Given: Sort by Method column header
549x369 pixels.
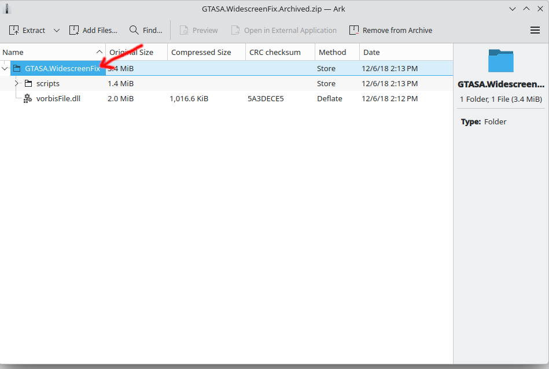Looking at the screenshot, I should (337, 52).
